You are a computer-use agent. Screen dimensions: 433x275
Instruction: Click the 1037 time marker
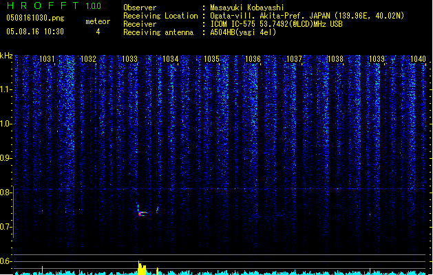295,59
